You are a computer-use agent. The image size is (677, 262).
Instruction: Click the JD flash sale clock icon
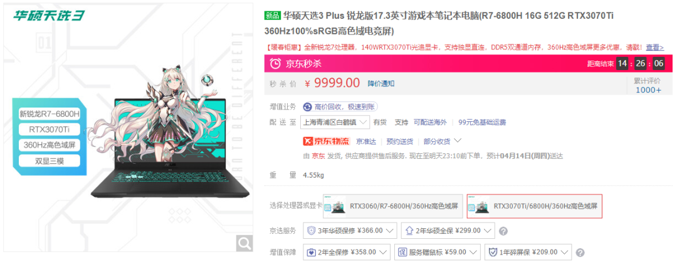275,64
